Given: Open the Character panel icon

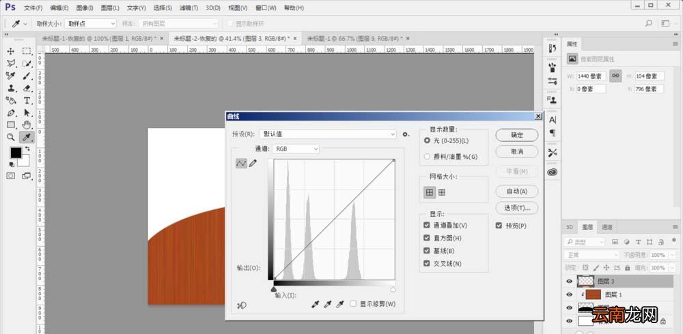Looking at the screenshot, I should pyautogui.click(x=553, y=119).
